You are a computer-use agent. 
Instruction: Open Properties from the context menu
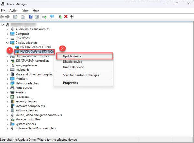tap(70, 83)
